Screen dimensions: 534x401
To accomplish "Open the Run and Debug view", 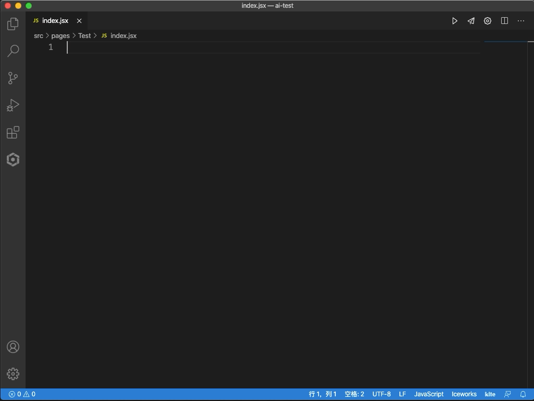I will 13,105.
